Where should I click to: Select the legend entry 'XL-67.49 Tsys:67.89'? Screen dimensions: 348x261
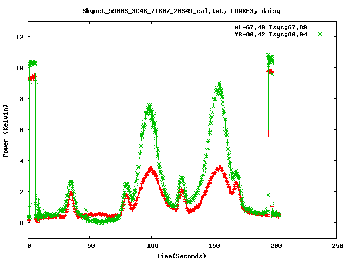click(x=271, y=27)
